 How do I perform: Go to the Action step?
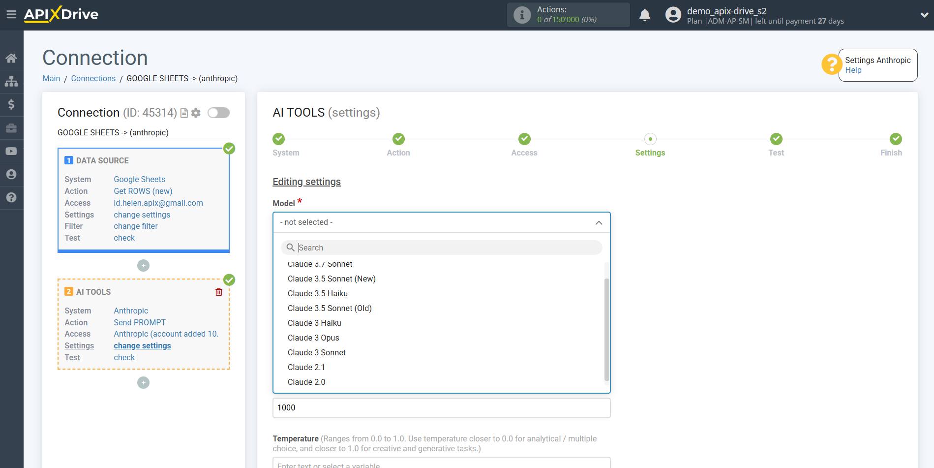pyautogui.click(x=398, y=139)
